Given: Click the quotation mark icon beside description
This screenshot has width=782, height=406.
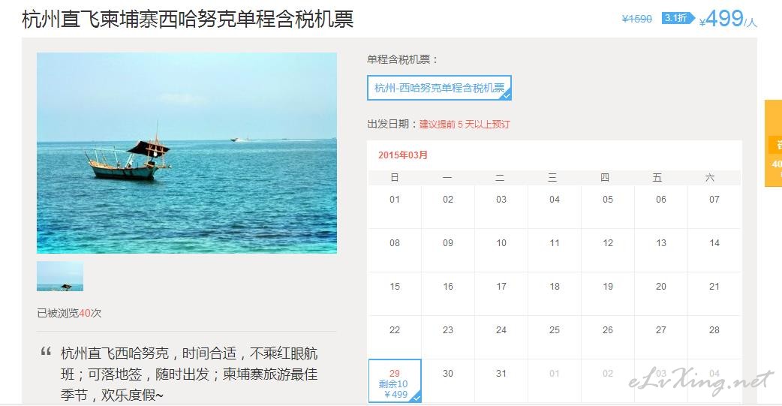Looking at the screenshot, I should (46, 352).
